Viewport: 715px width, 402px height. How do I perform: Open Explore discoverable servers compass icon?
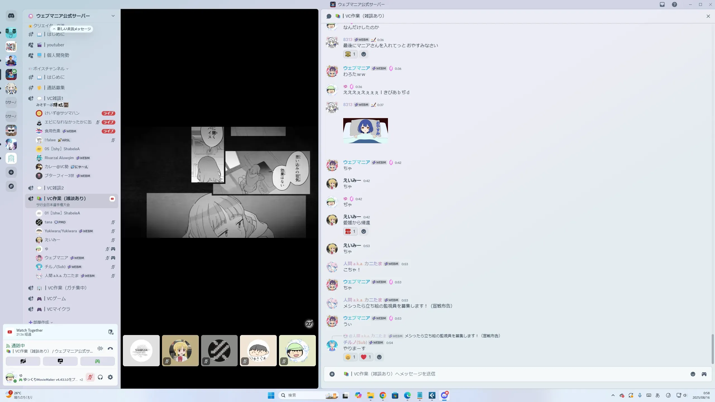coord(11,186)
